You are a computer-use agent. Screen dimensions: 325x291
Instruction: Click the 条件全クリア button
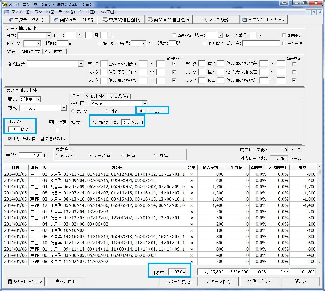tap(260, 282)
